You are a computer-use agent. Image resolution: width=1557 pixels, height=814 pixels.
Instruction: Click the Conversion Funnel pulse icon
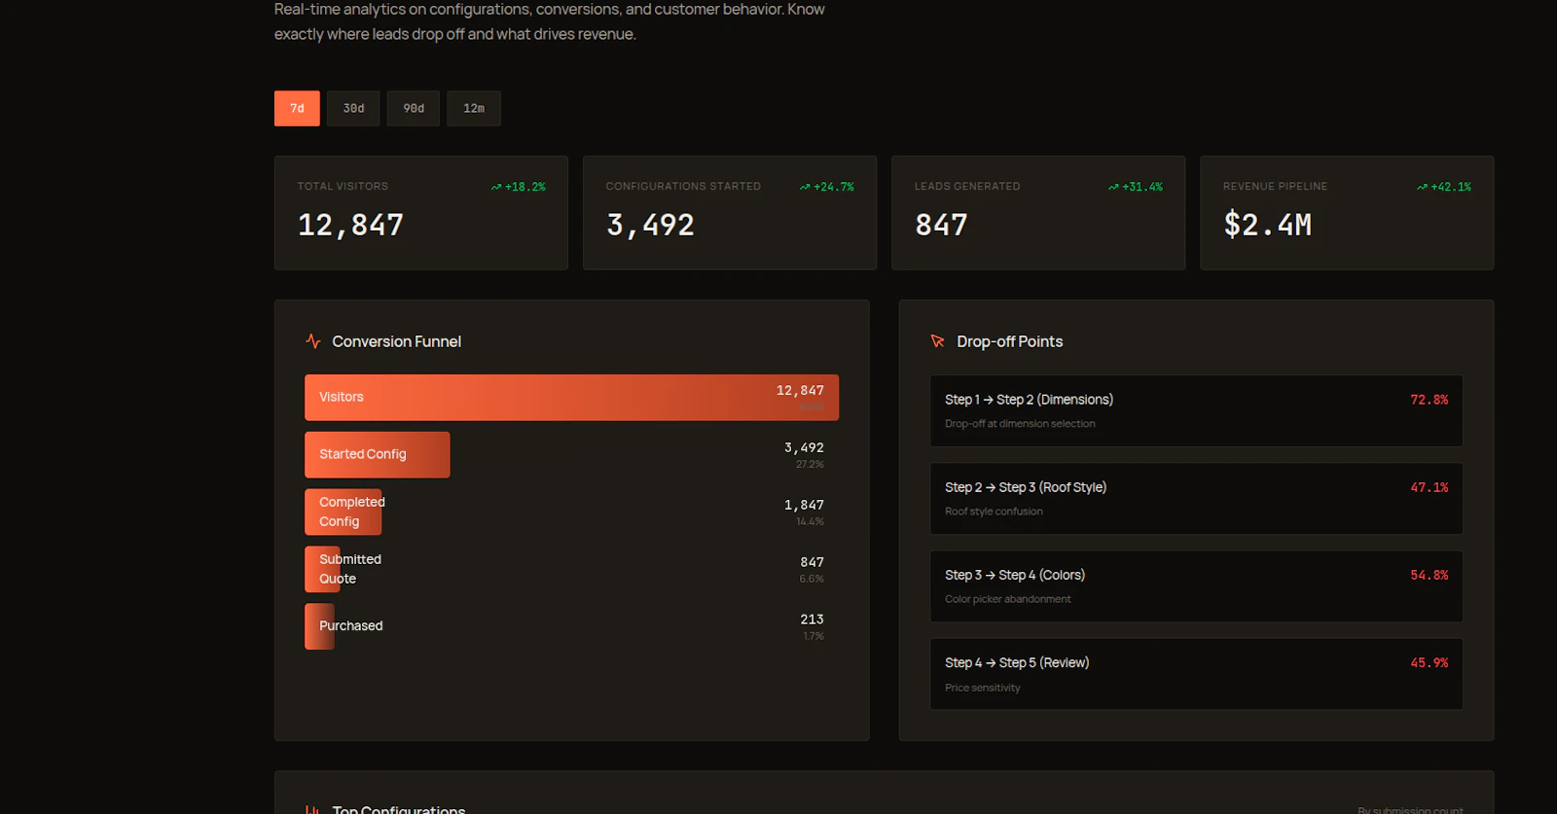point(313,341)
